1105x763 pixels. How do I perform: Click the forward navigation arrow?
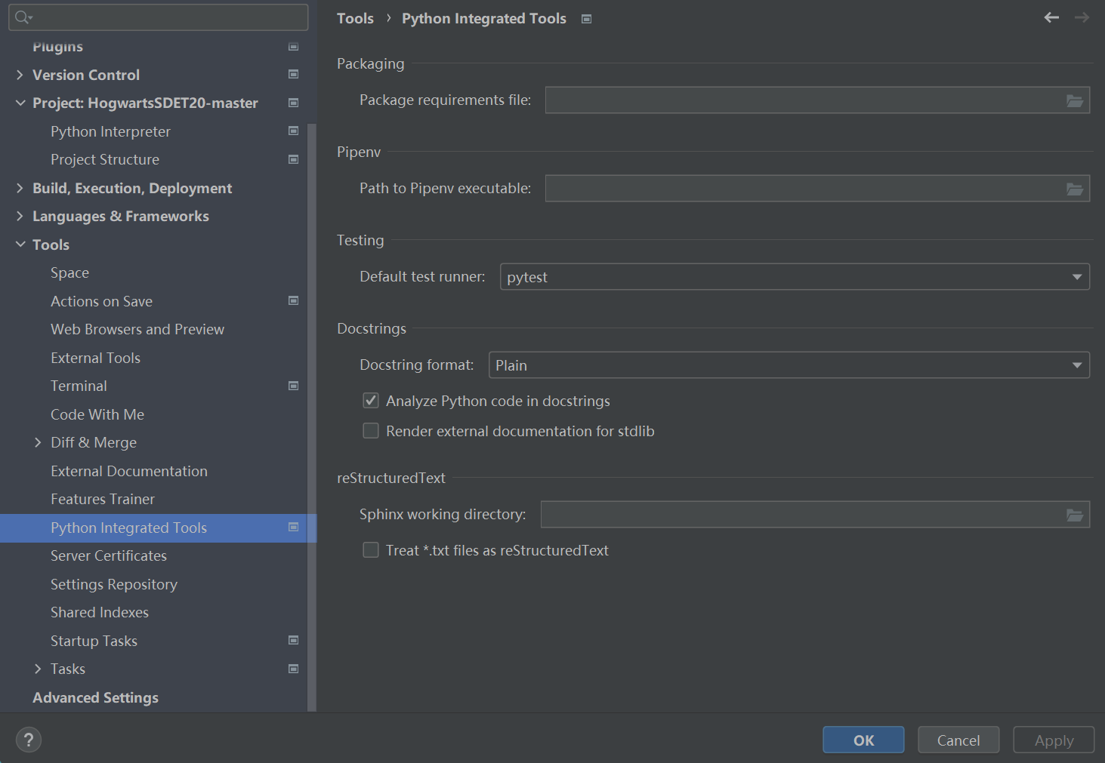(x=1082, y=17)
